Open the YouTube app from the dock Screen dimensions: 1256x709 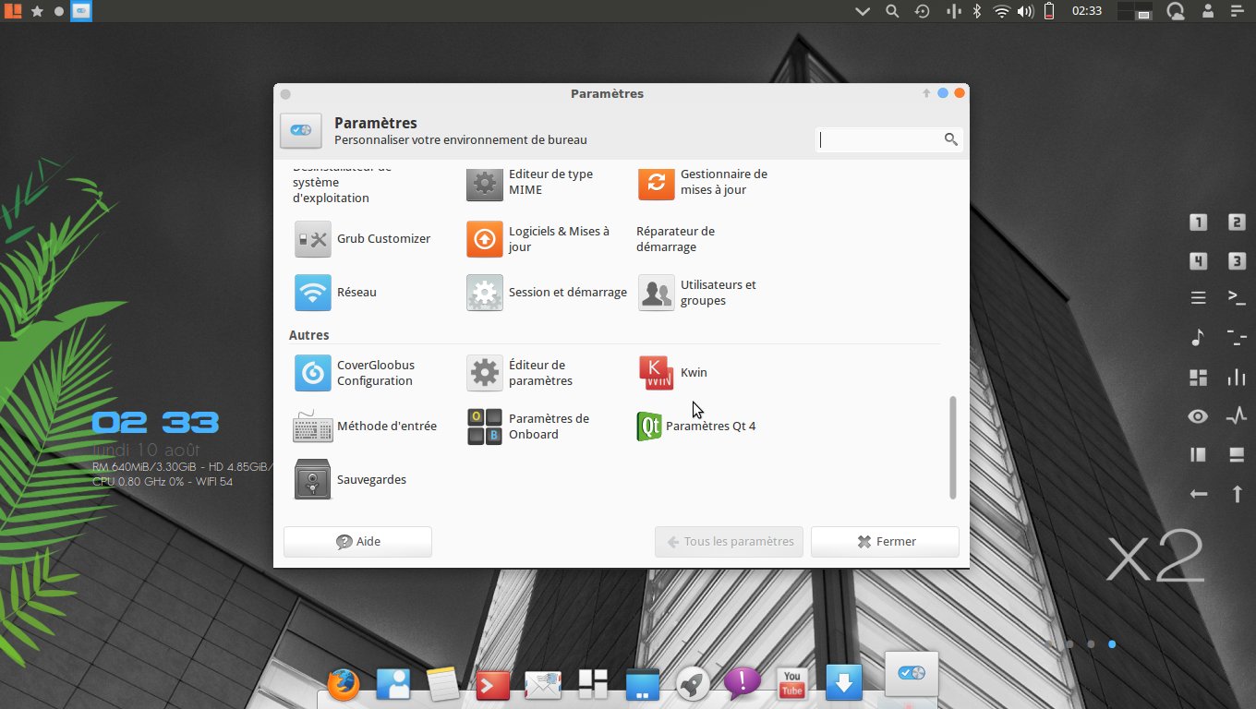tap(791, 683)
